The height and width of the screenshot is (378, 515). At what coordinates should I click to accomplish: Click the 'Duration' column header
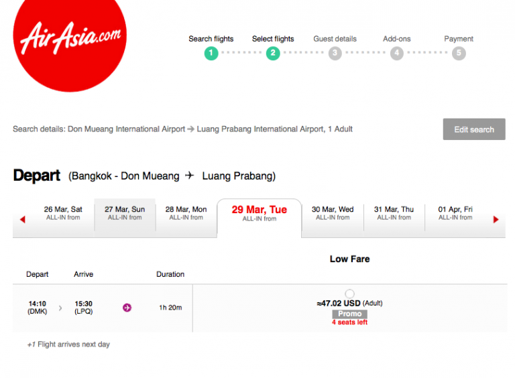pyautogui.click(x=170, y=274)
